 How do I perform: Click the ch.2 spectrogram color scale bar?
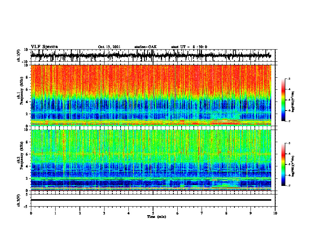[283, 164]
